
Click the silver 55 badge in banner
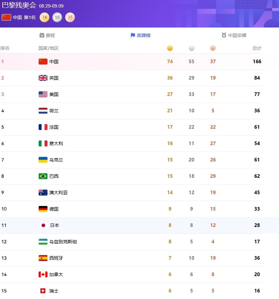57,17
